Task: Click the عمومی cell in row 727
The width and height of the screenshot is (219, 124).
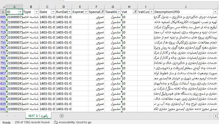Action: 96,37
